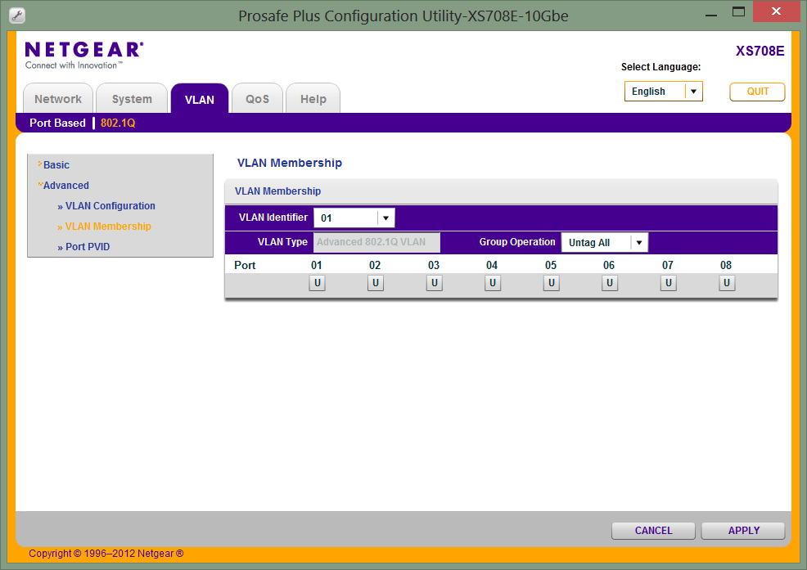Maximize the Prosafe Plus window

[738, 12]
